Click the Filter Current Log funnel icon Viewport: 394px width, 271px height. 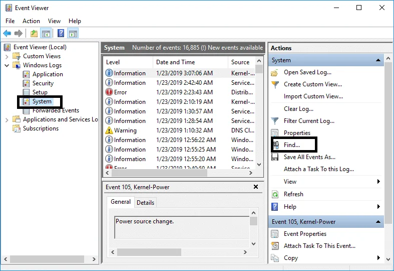(x=275, y=121)
